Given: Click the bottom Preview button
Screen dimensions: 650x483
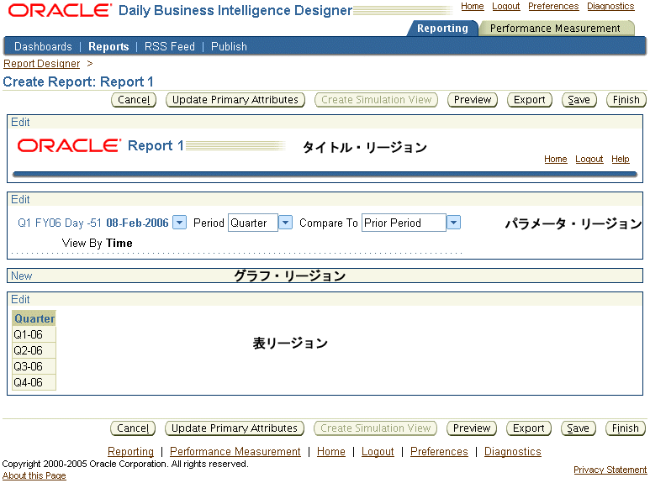Looking at the screenshot, I should (472, 428).
